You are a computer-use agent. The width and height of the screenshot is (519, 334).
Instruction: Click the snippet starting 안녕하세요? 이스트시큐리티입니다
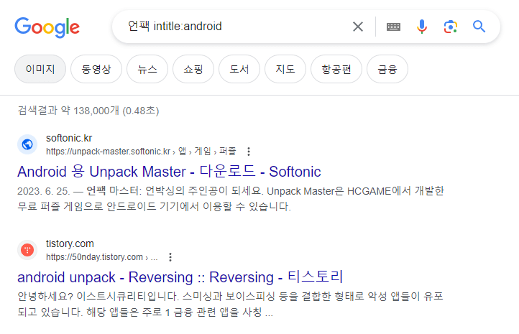pyautogui.click(x=230, y=304)
